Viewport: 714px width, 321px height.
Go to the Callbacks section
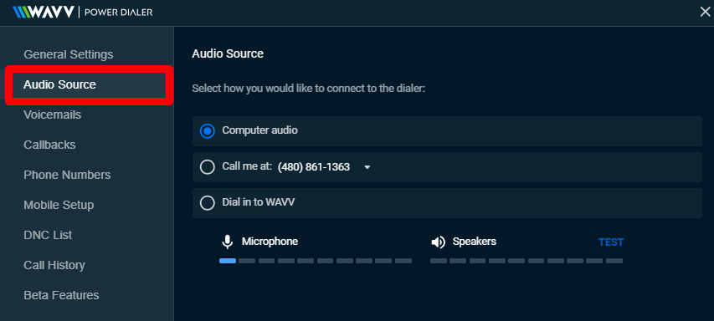(49, 145)
